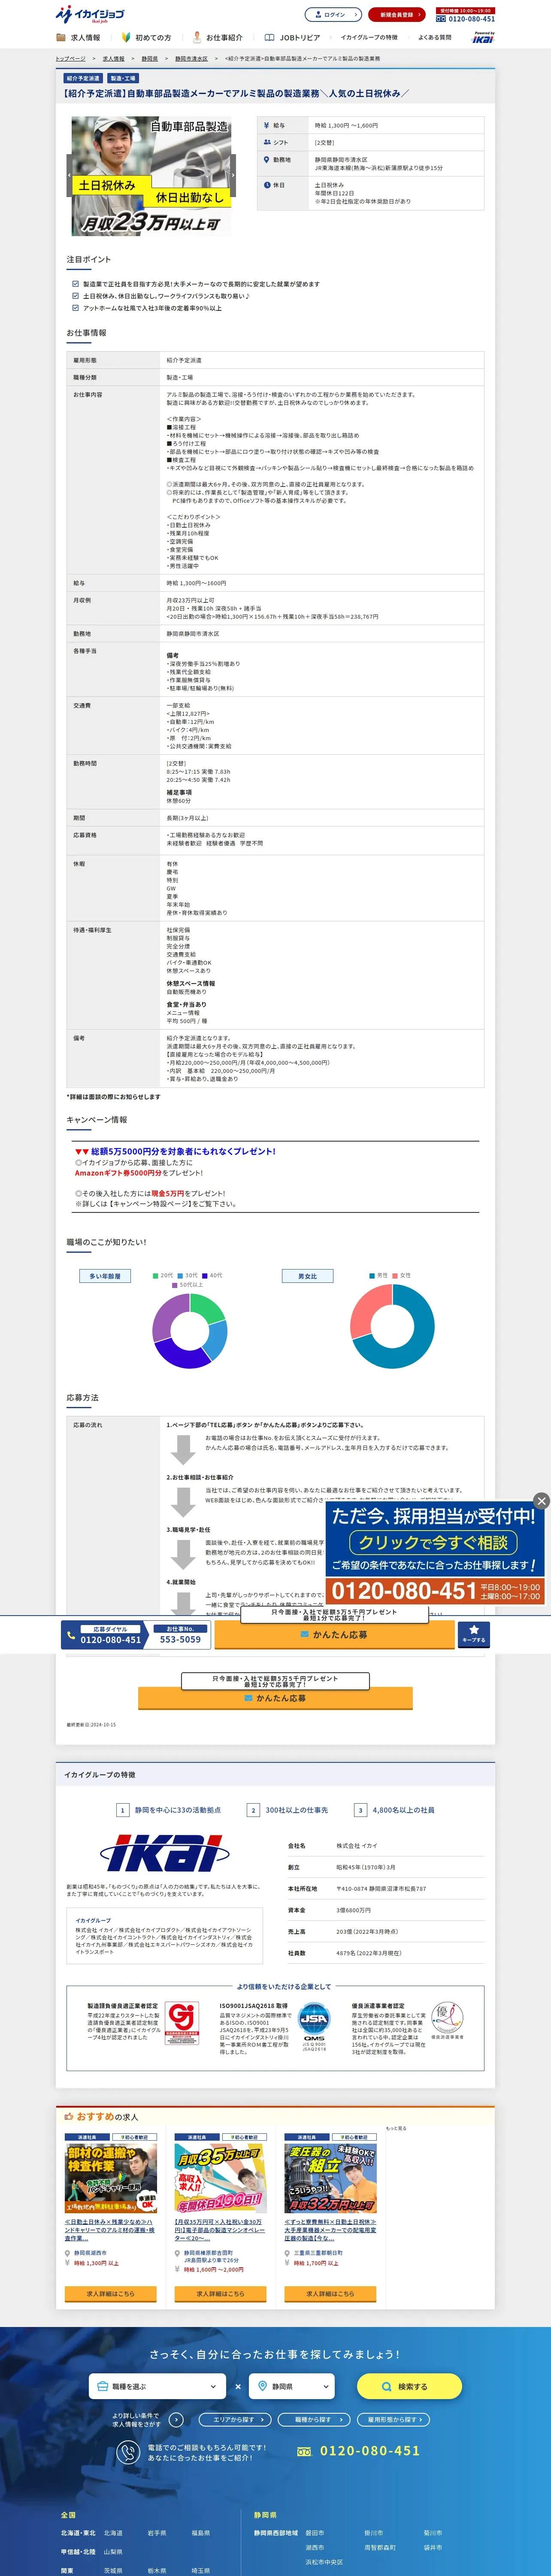Show the previous photo in the job image carousel
This screenshot has width=551, height=2576.
[x=70, y=175]
